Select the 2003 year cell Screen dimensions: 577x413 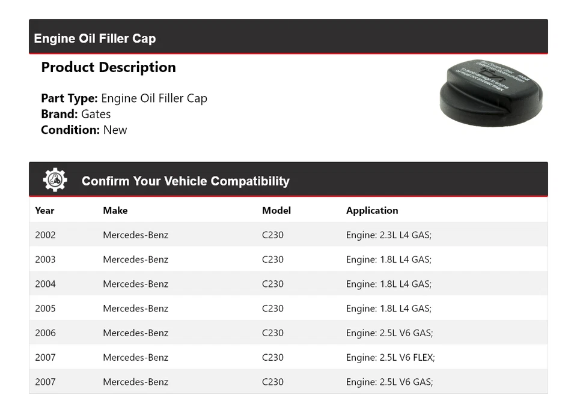[x=45, y=259]
